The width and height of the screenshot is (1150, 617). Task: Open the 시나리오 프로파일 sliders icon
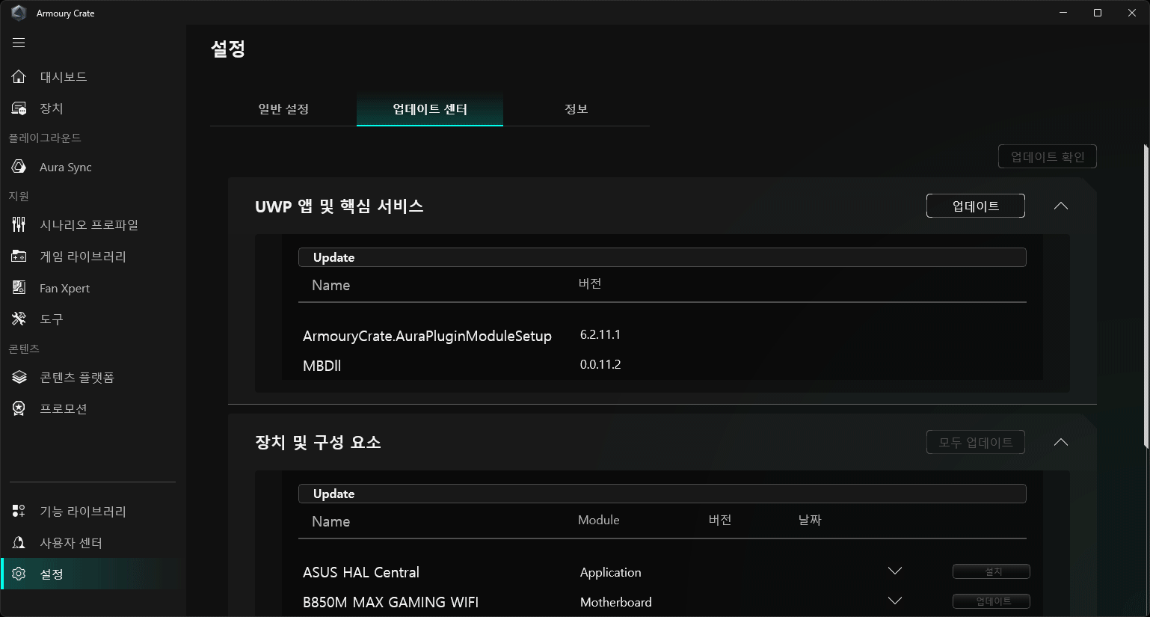click(x=19, y=224)
